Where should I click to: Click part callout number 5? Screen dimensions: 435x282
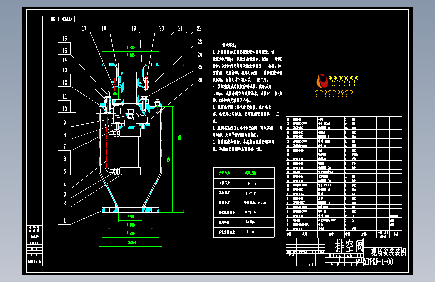pos(65,171)
